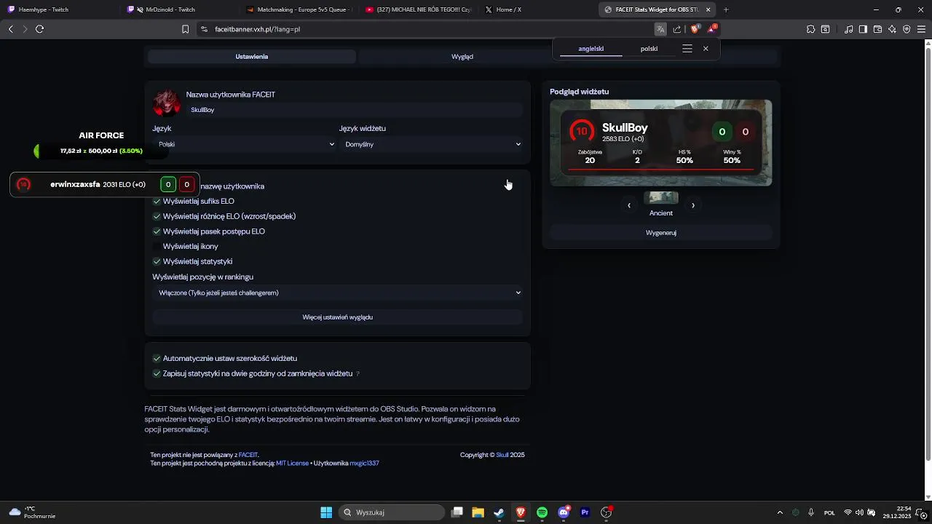This screenshot has width=932, height=524.
Task: Open the music note playlist icon
Action: [849, 29]
